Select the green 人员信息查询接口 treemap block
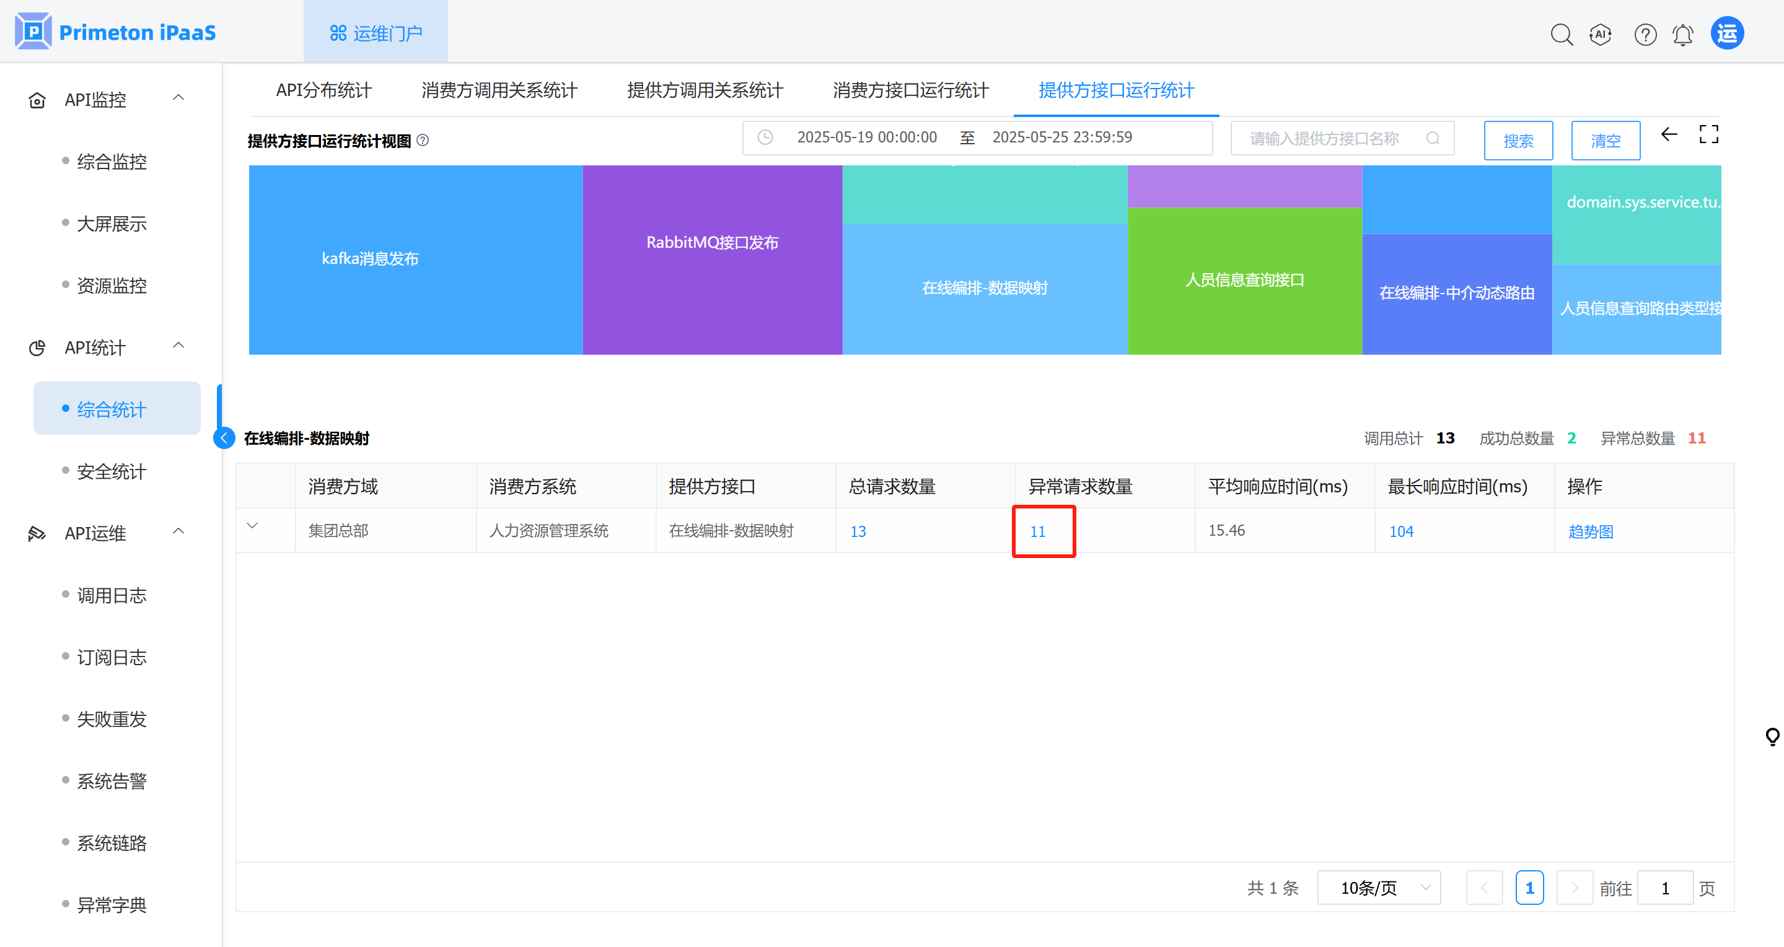 click(1244, 281)
